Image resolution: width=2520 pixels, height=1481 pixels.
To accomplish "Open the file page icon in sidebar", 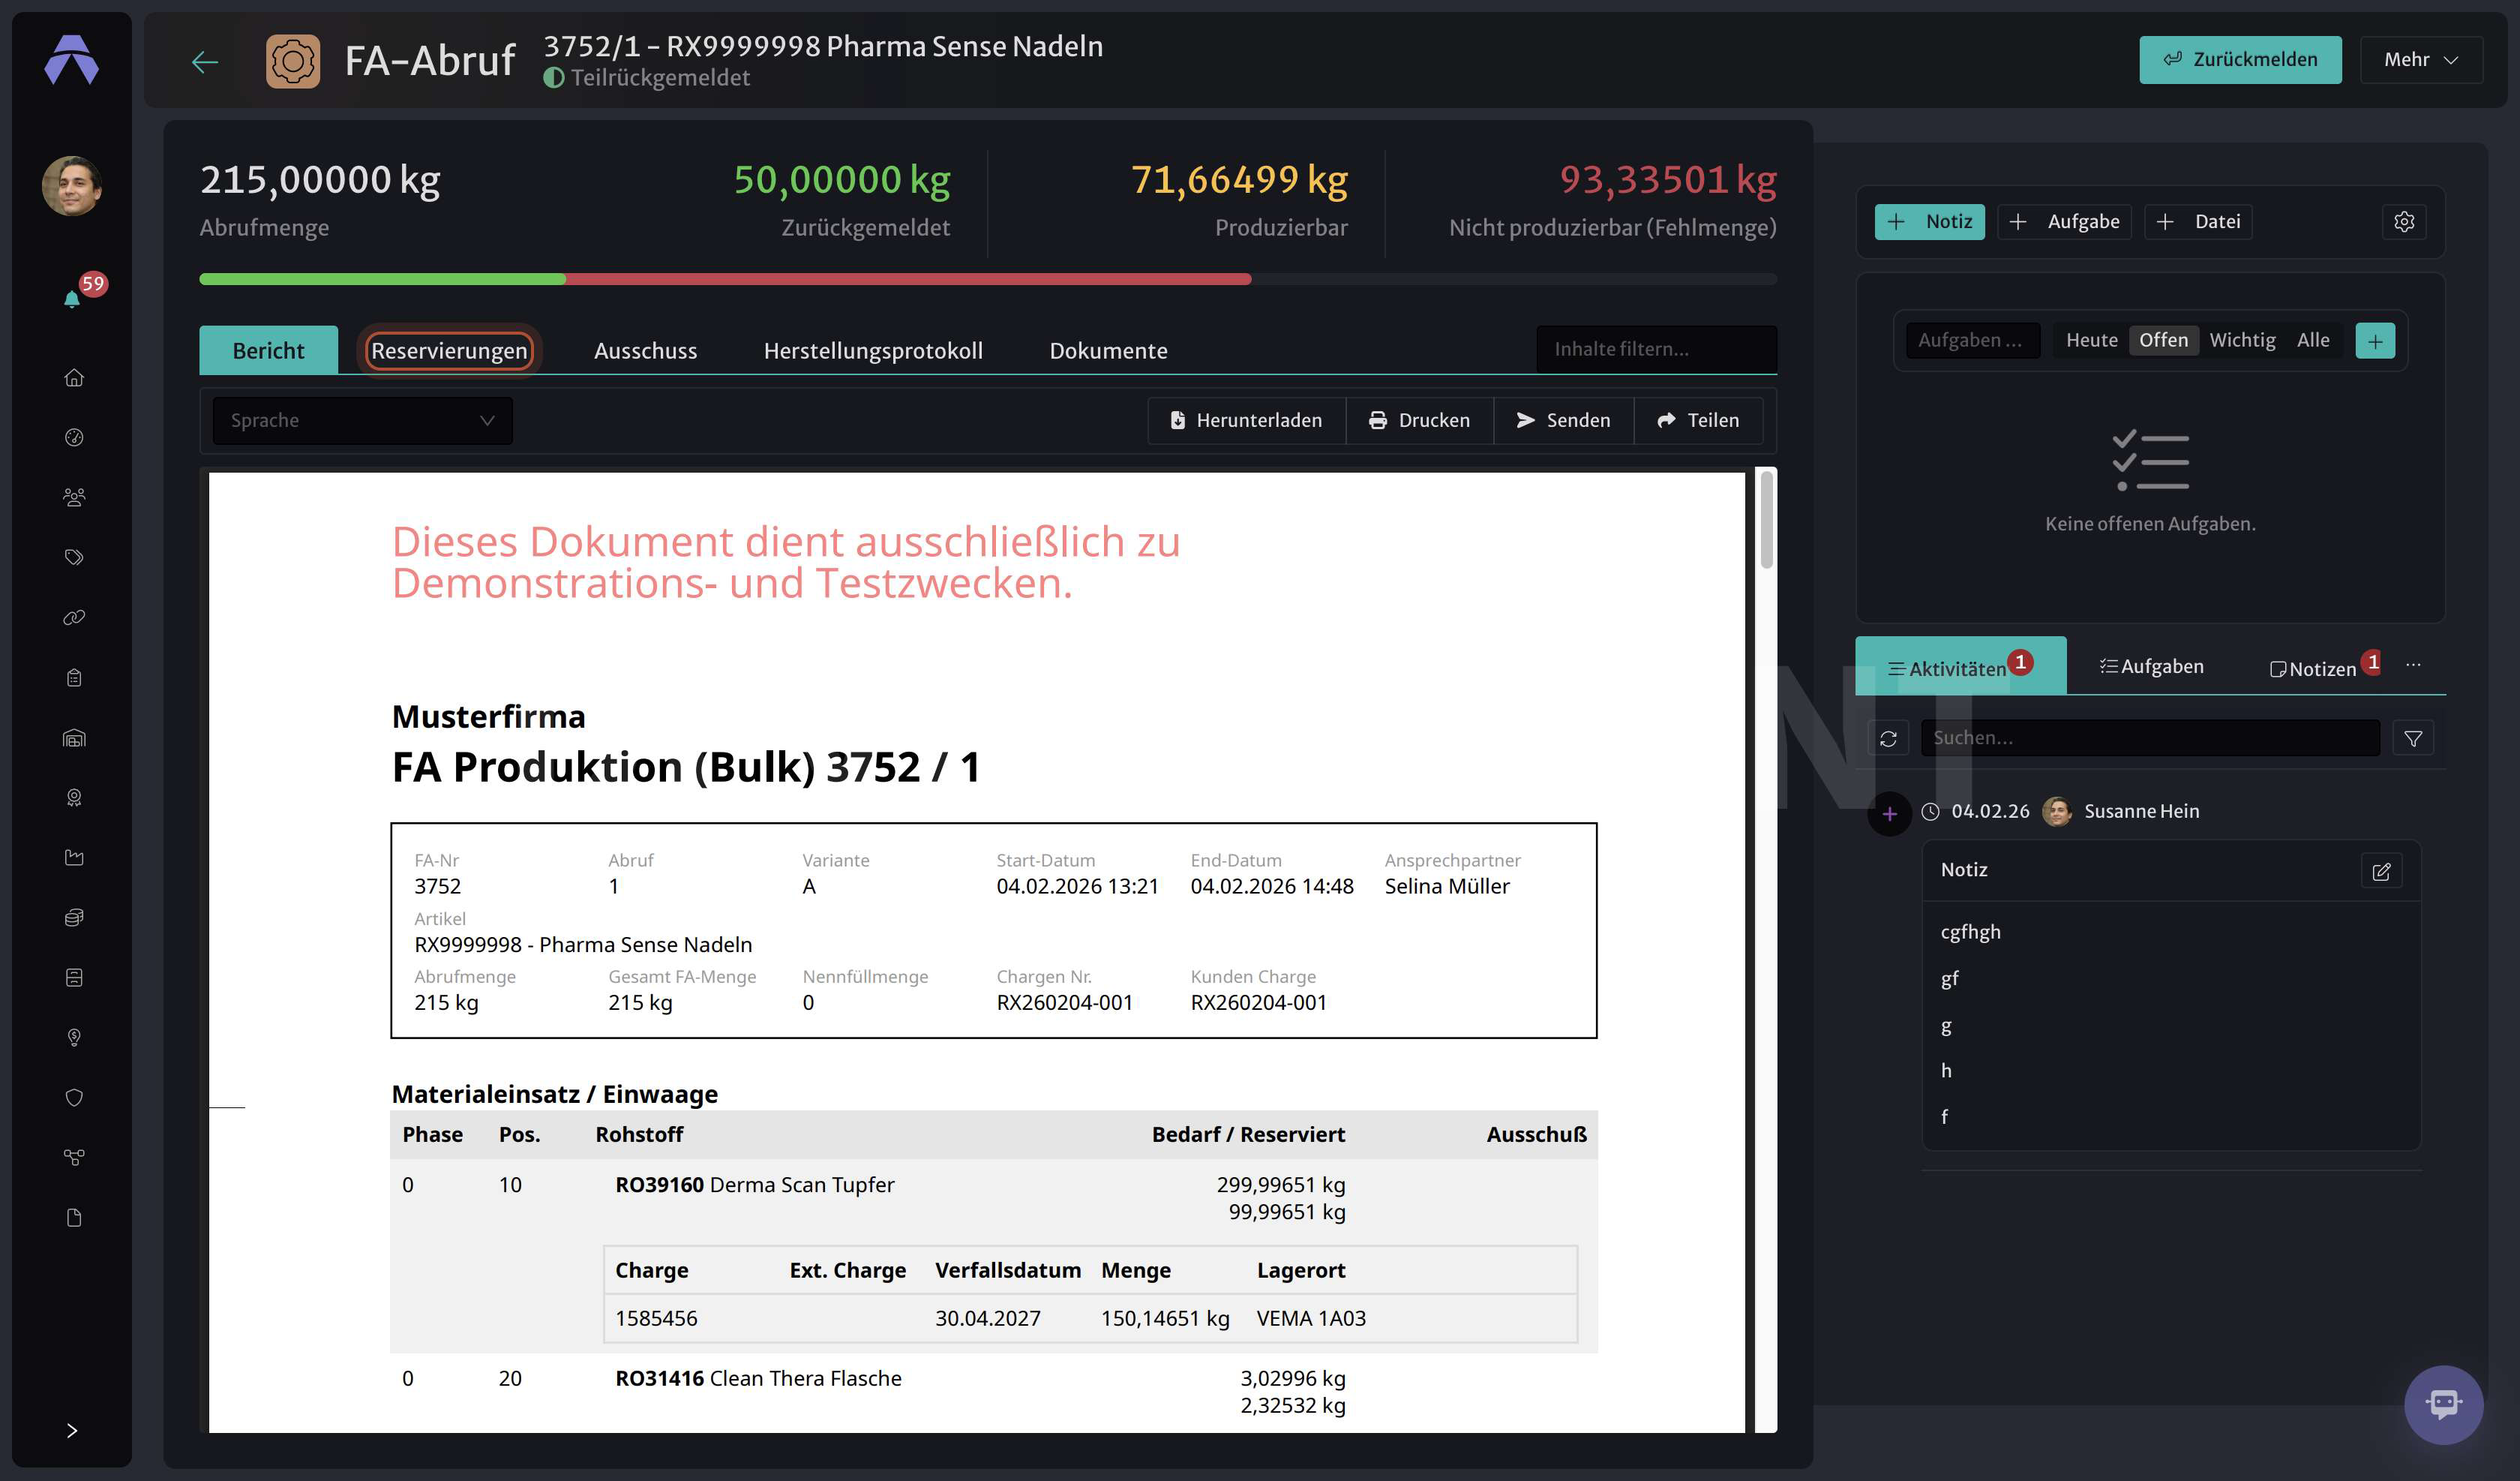I will click(73, 1218).
